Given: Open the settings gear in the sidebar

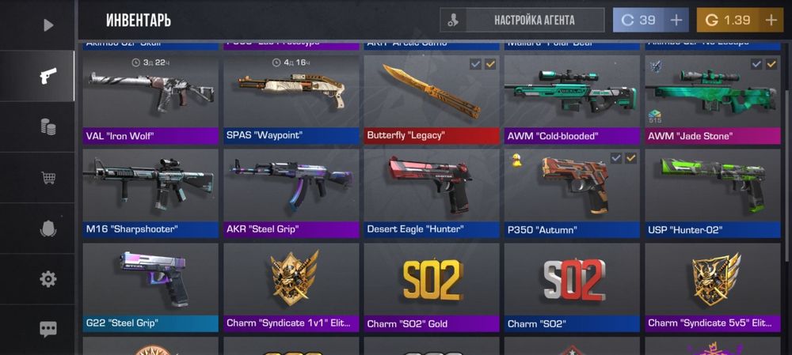Looking at the screenshot, I should 48,279.
